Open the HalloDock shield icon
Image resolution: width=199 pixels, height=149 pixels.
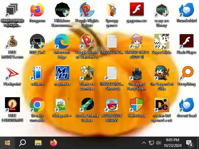pos(137,105)
